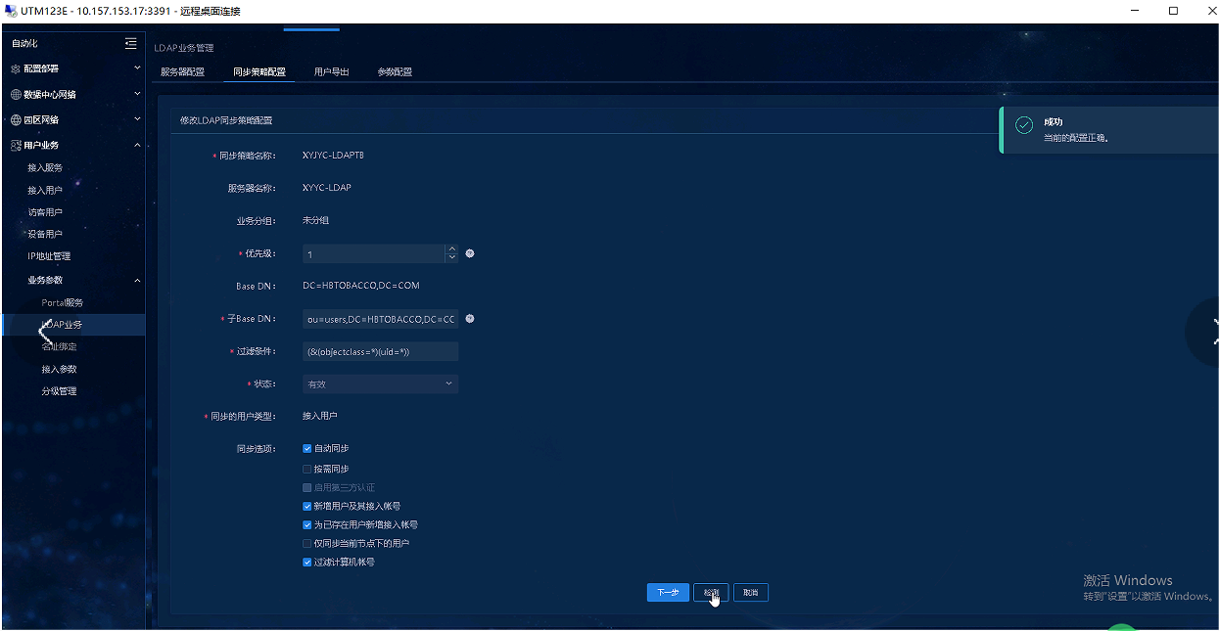Open 分级管理 in the sidebar
Image resolution: width=1219 pixels, height=631 pixels.
pyautogui.click(x=59, y=391)
